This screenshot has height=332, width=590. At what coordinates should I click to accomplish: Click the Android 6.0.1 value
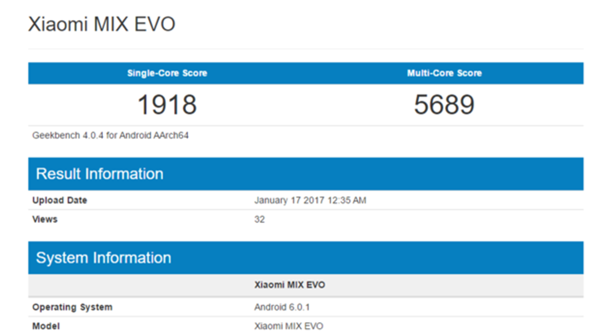[282, 307]
